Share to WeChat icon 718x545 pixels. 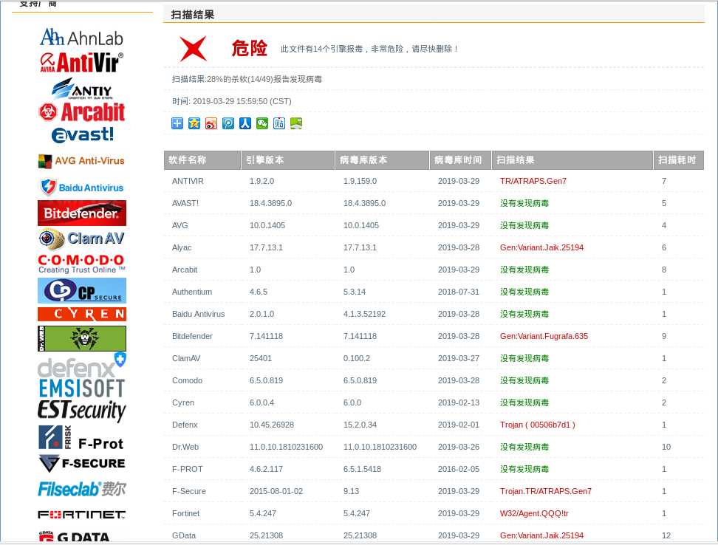point(262,123)
